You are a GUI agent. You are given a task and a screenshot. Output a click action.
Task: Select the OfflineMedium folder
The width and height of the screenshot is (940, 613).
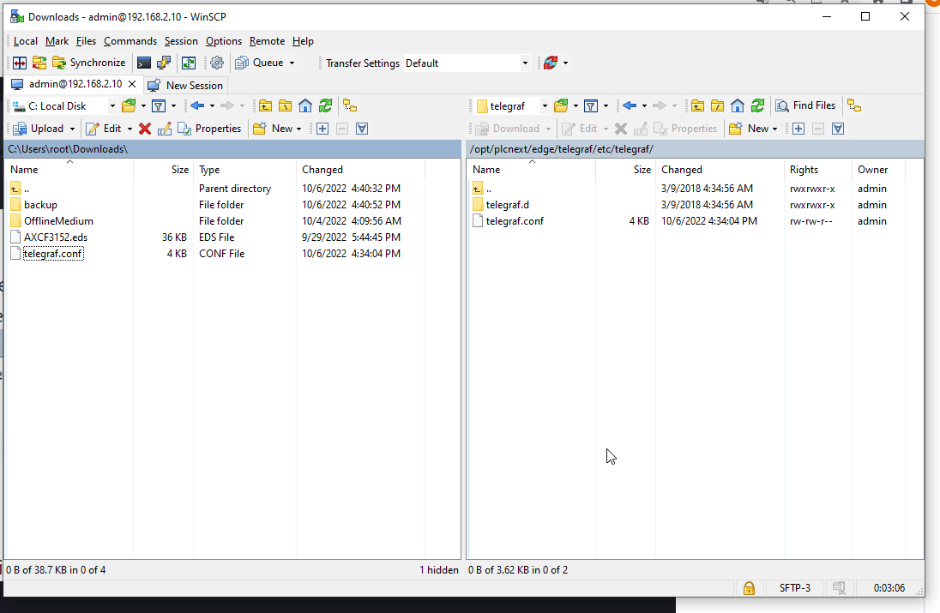[58, 221]
